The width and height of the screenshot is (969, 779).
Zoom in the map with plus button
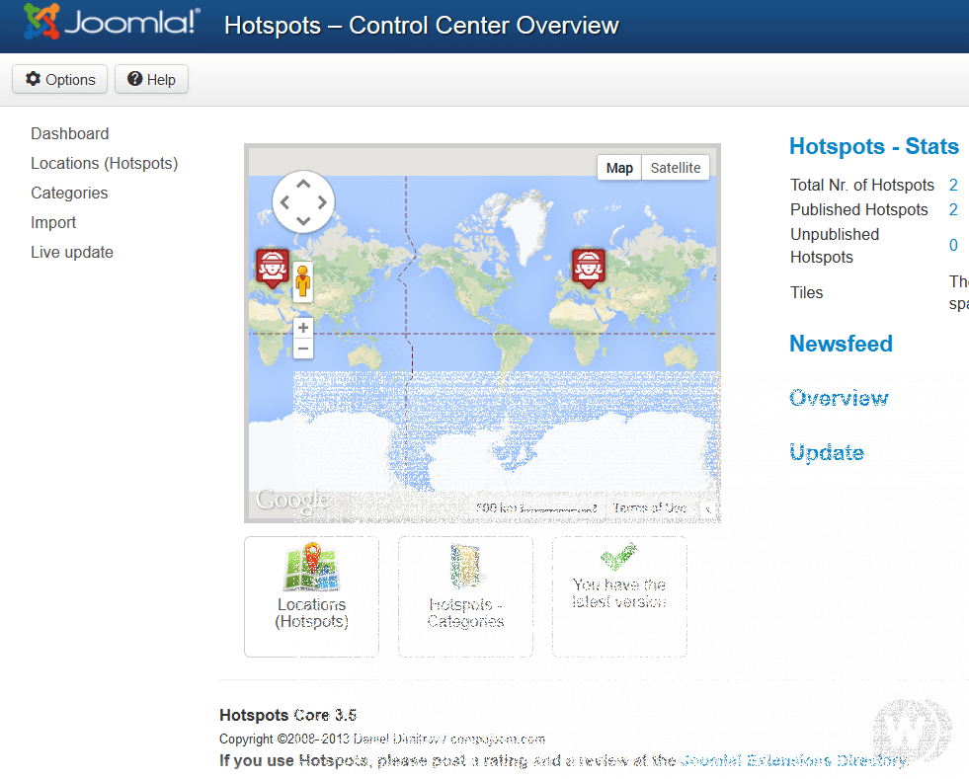pos(303,328)
